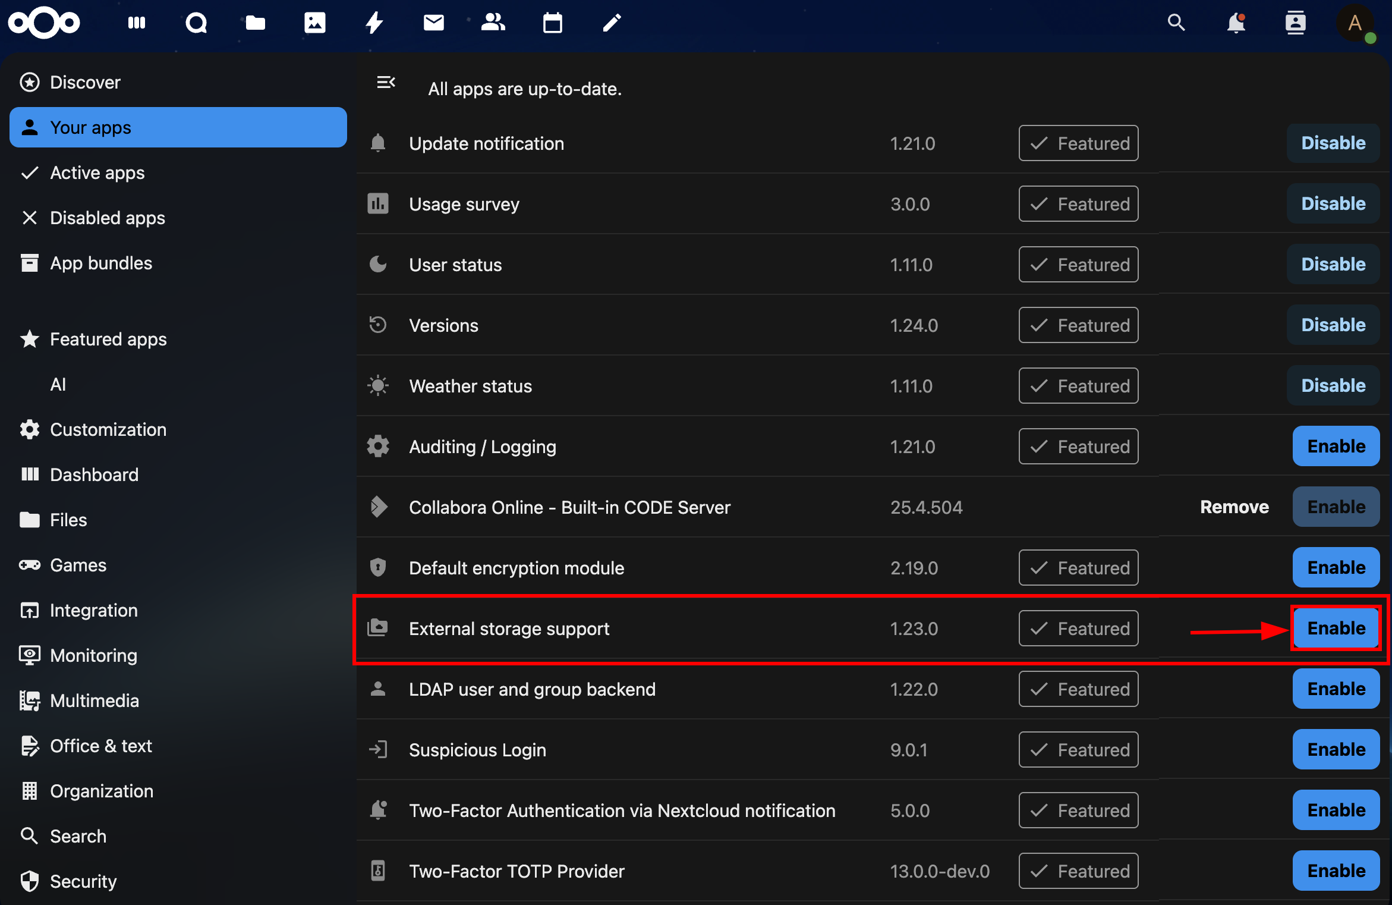The height and width of the screenshot is (905, 1392).
Task: Open the Dashboard icon in top bar
Action: (x=137, y=23)
